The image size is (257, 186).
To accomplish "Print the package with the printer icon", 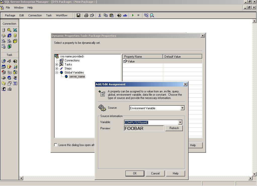I will tap(86, 15).
